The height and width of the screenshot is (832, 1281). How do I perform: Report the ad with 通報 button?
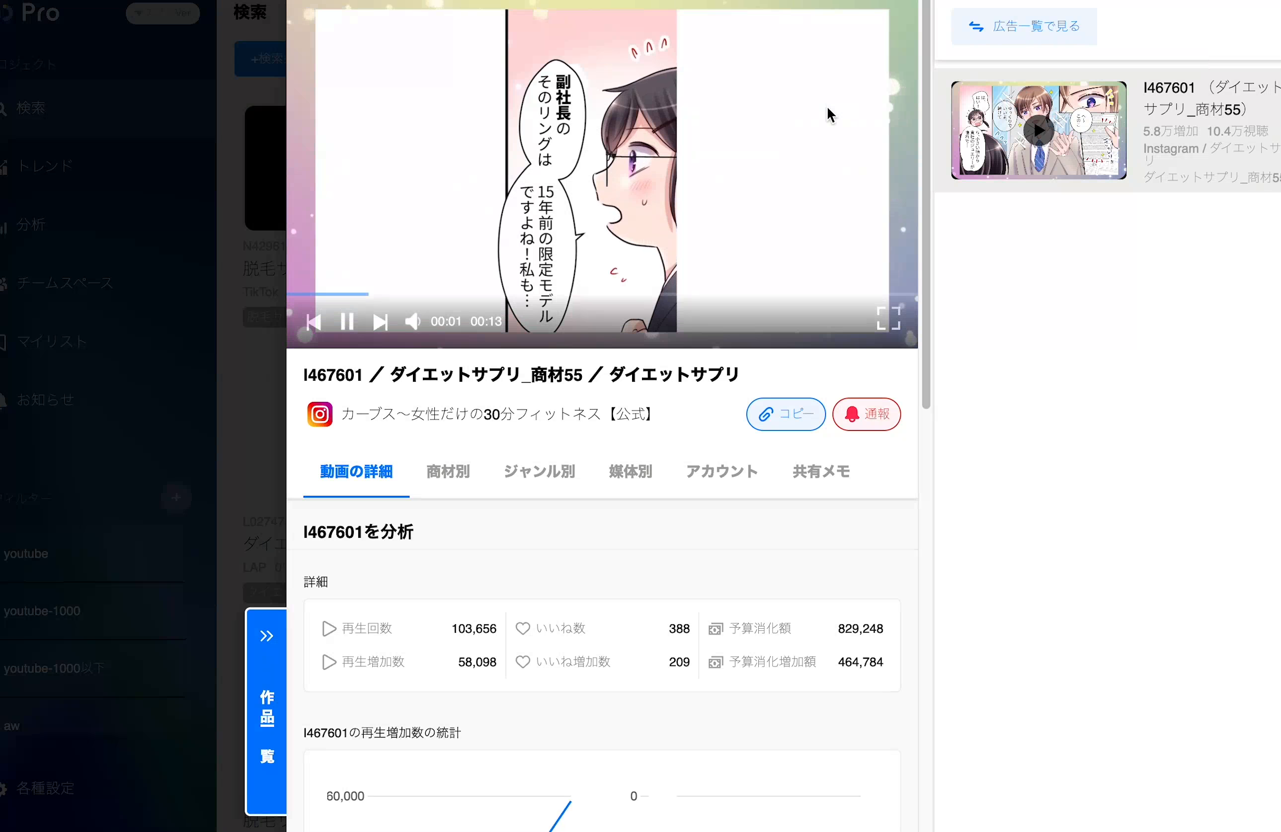pyautogui.click(x=866, y=414)
